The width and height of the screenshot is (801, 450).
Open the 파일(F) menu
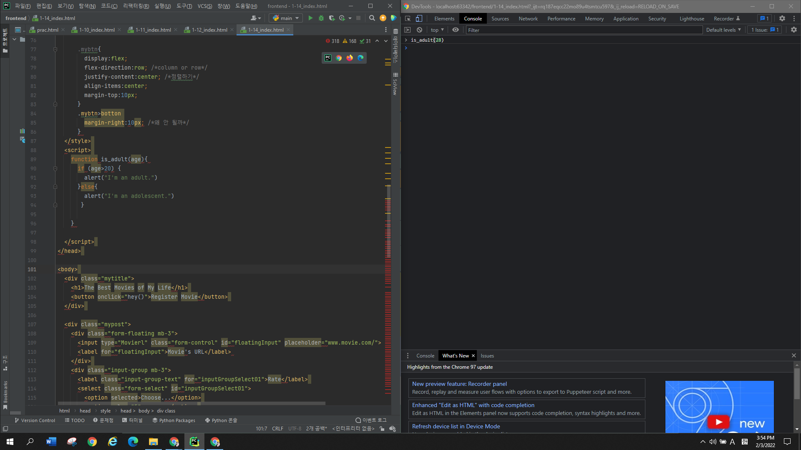(x=23, y=6)
